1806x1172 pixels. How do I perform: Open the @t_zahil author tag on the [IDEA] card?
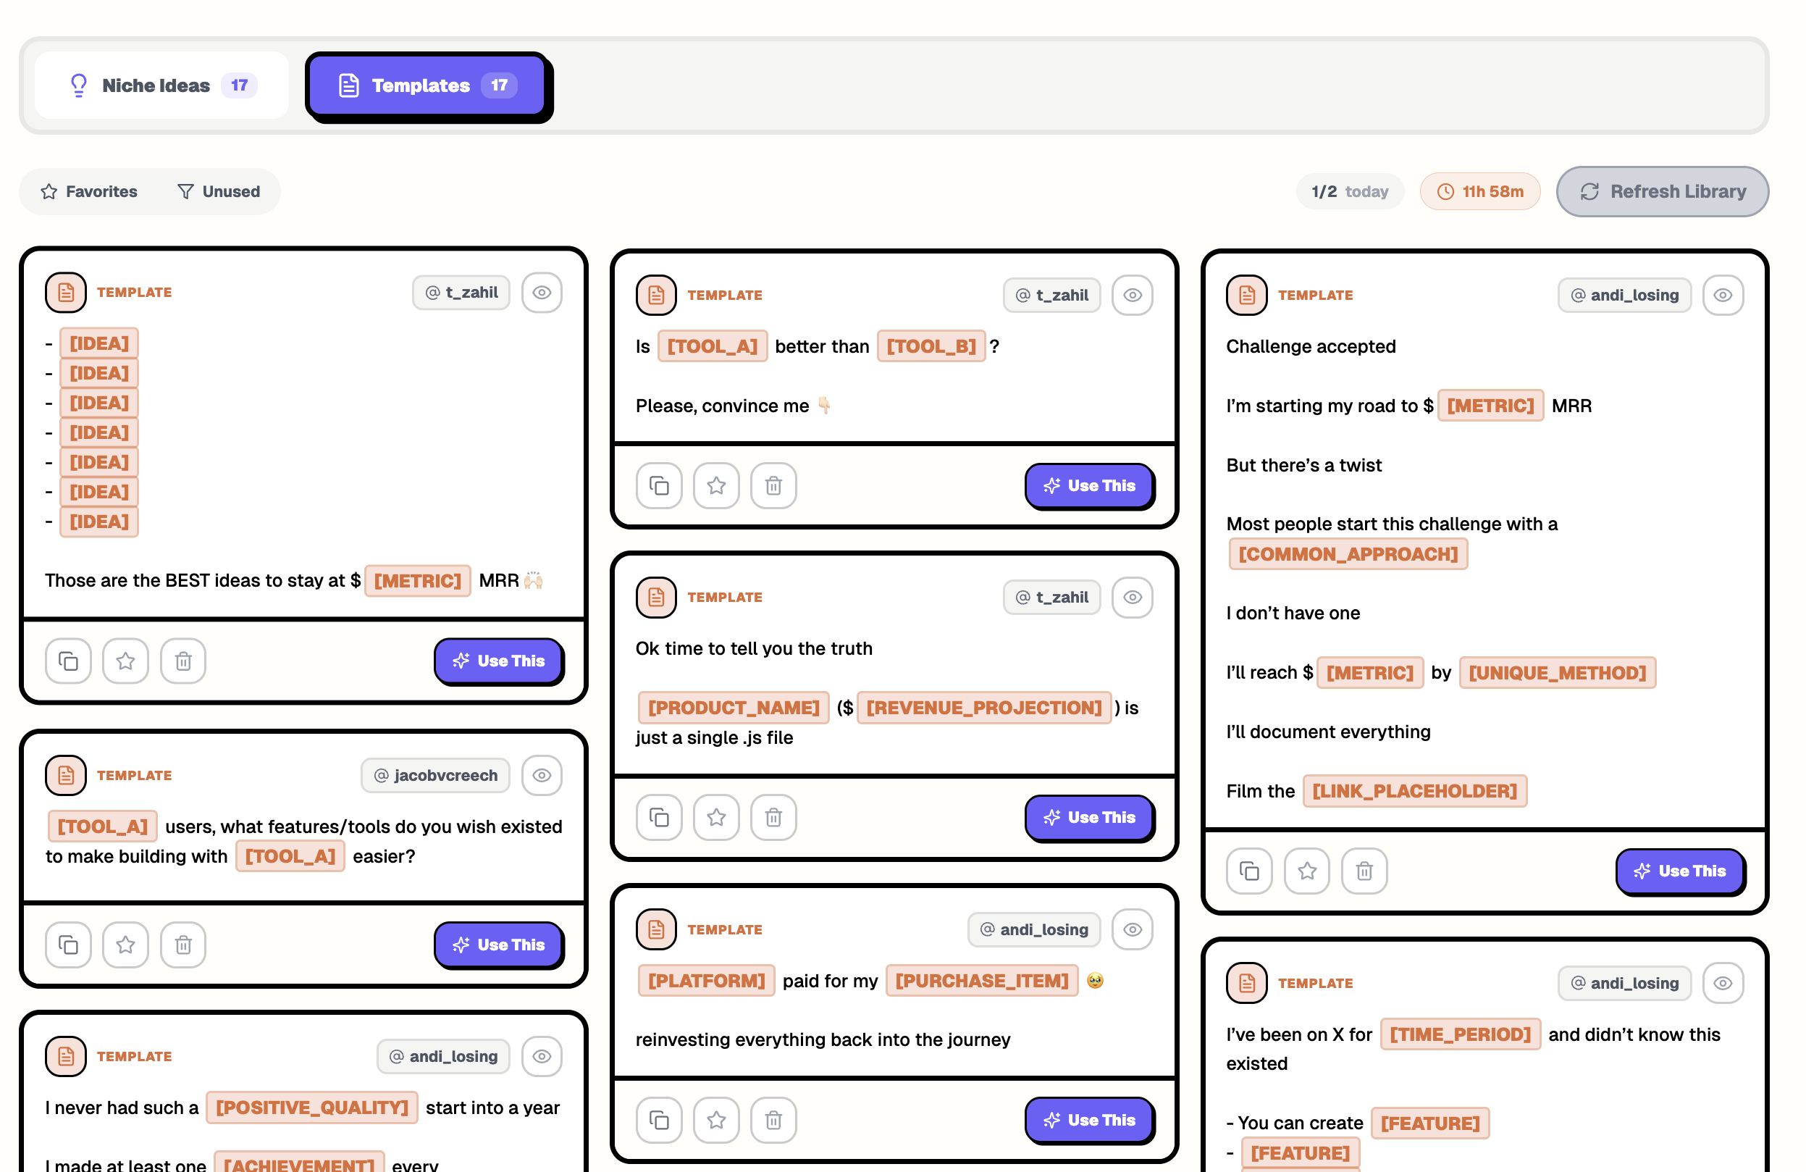click(461, 292)
